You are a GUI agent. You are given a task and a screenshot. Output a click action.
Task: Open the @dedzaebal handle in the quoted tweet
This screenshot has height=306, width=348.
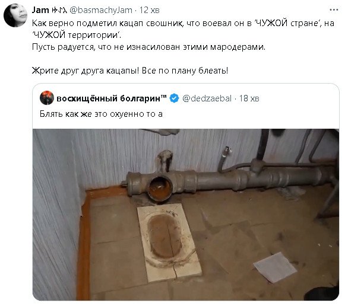[207, 98]
